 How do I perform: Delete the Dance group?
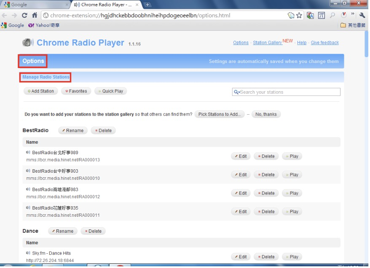pos(93,231)
